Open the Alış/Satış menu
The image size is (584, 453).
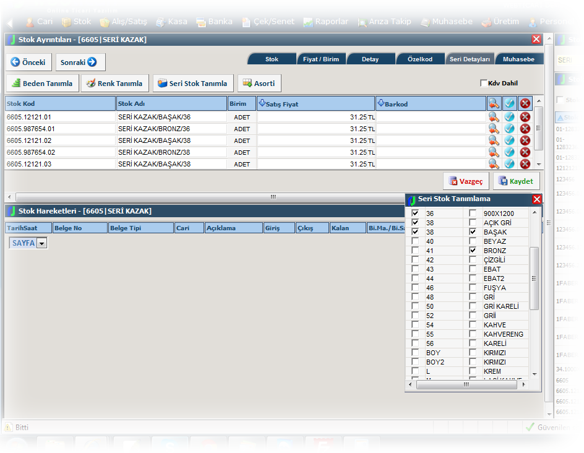(124, 22)
